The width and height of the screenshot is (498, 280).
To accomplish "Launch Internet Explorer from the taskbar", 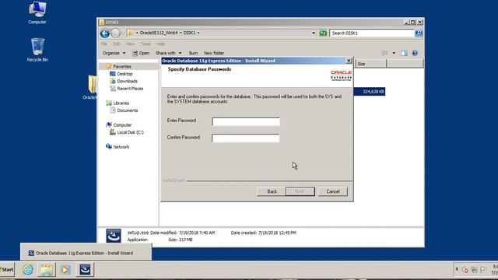I will click(28, 270).
